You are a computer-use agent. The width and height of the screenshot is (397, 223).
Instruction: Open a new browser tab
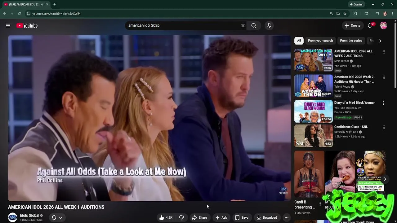coord(55,4)
